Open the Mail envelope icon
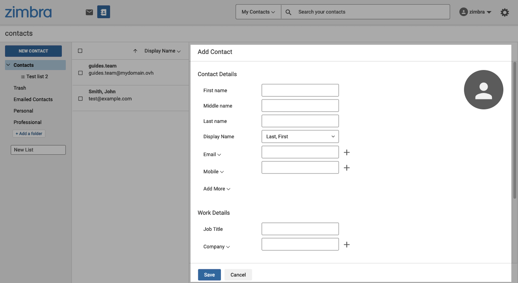518x283 pixels. click(89, 11)
